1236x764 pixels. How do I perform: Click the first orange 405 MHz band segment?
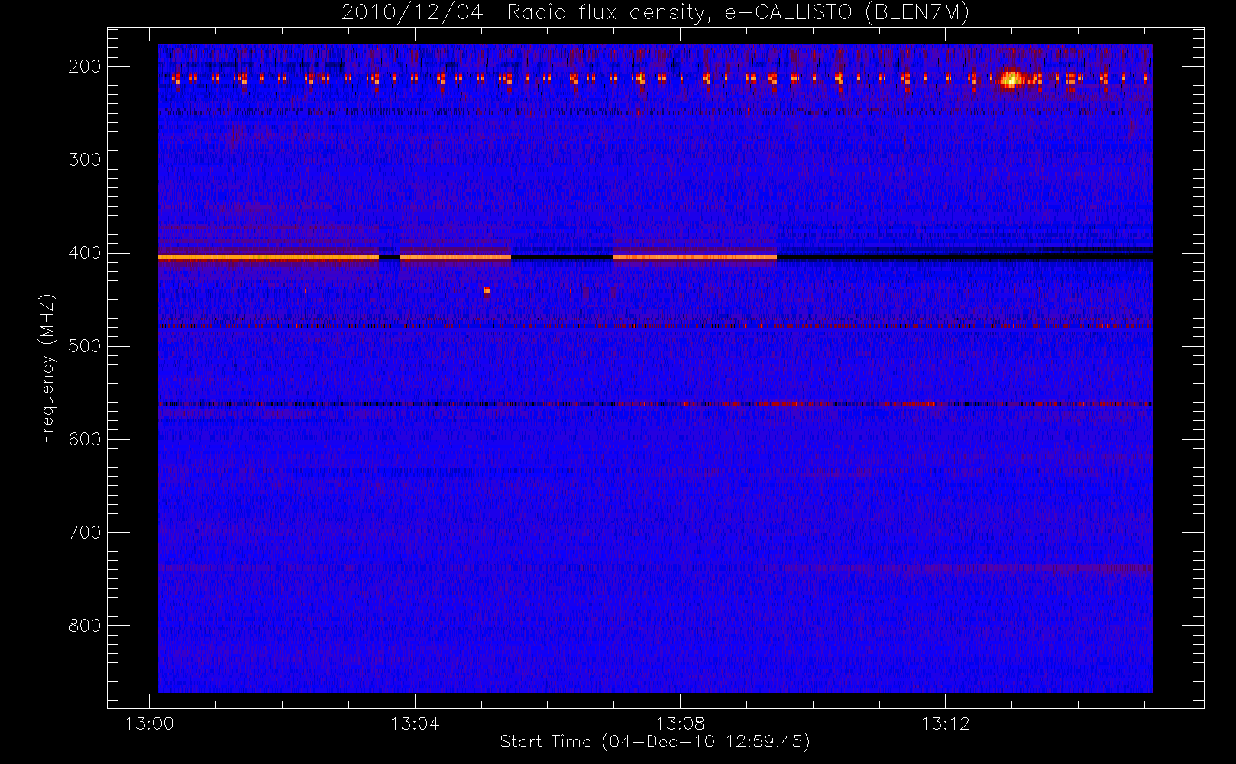[268, 257]
